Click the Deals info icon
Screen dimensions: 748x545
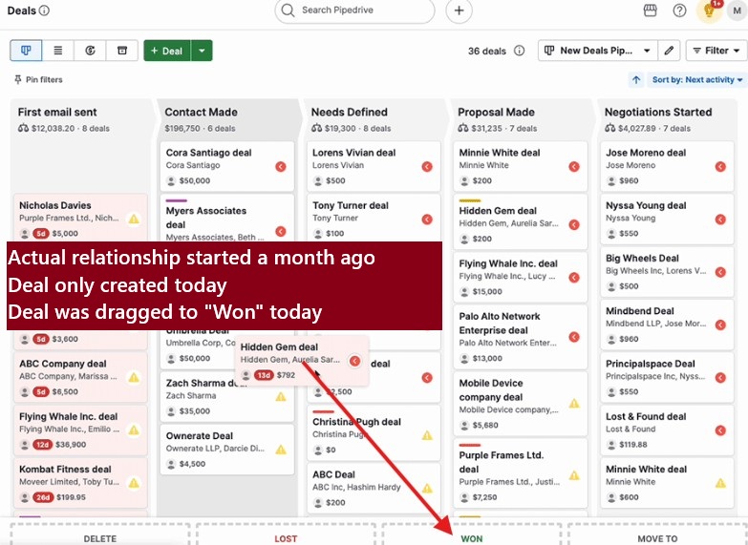pyautogui.click(x=44, y=10)
